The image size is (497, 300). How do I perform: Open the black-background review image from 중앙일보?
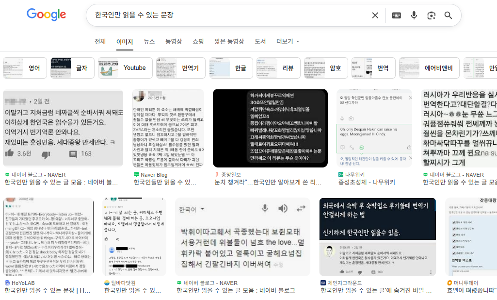[x=271, y=128]
